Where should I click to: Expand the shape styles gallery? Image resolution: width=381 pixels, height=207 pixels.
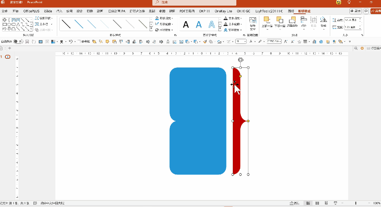(x=151, y=29)
